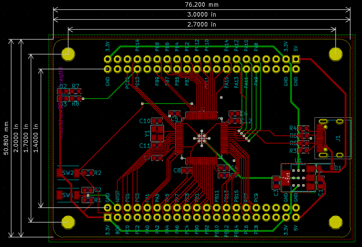Viewport: 362px width, 247px height.
Task: Select the PA10 pin label
Action: [x=246, y=45]
